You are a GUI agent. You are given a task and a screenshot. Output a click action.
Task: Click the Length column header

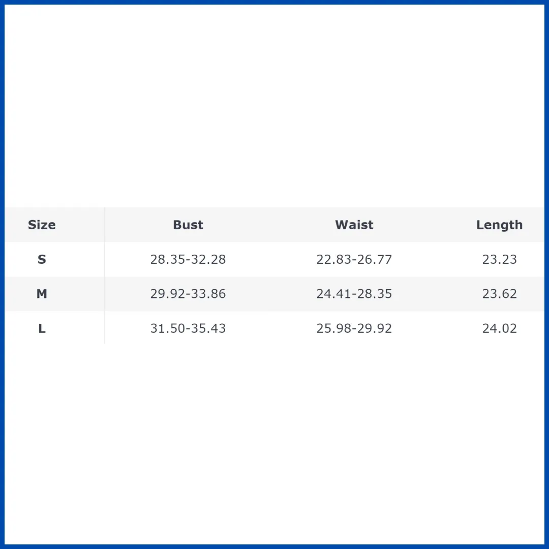pyautogui.click(x=499, y=225)
